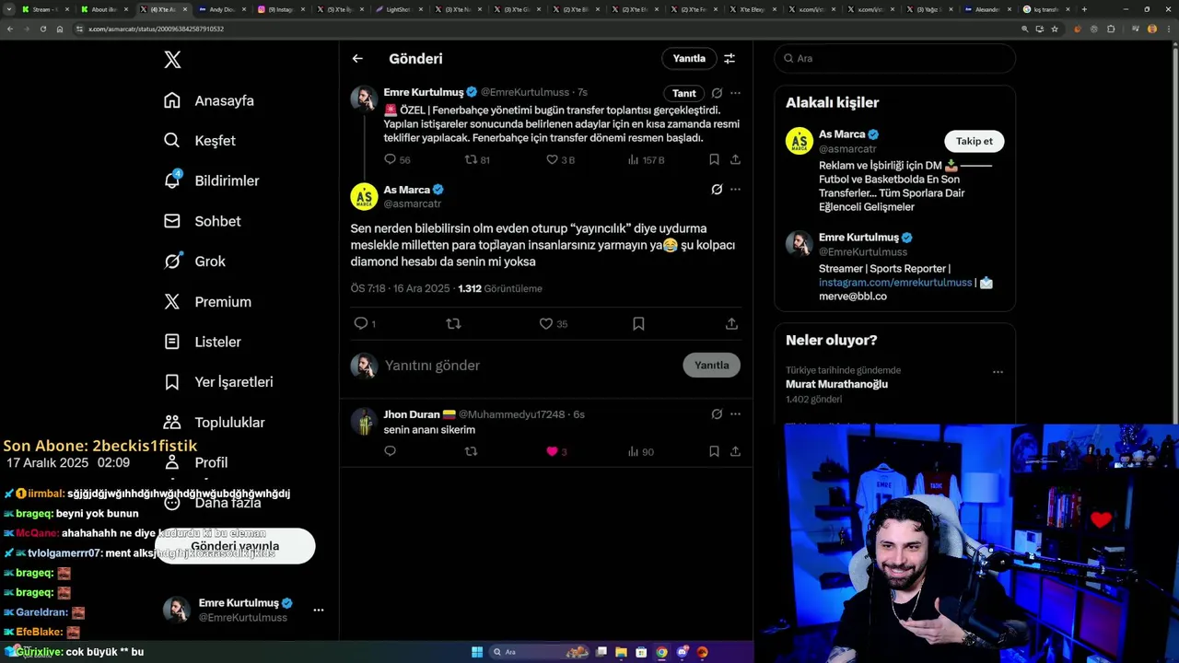Click the browser address bar URL

(156, 29)
